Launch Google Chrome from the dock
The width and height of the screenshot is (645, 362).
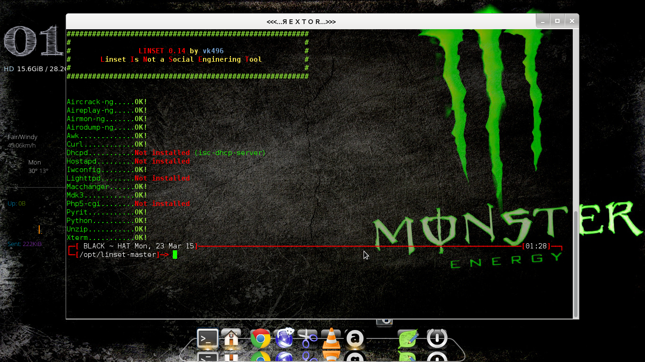coord(260,338)
